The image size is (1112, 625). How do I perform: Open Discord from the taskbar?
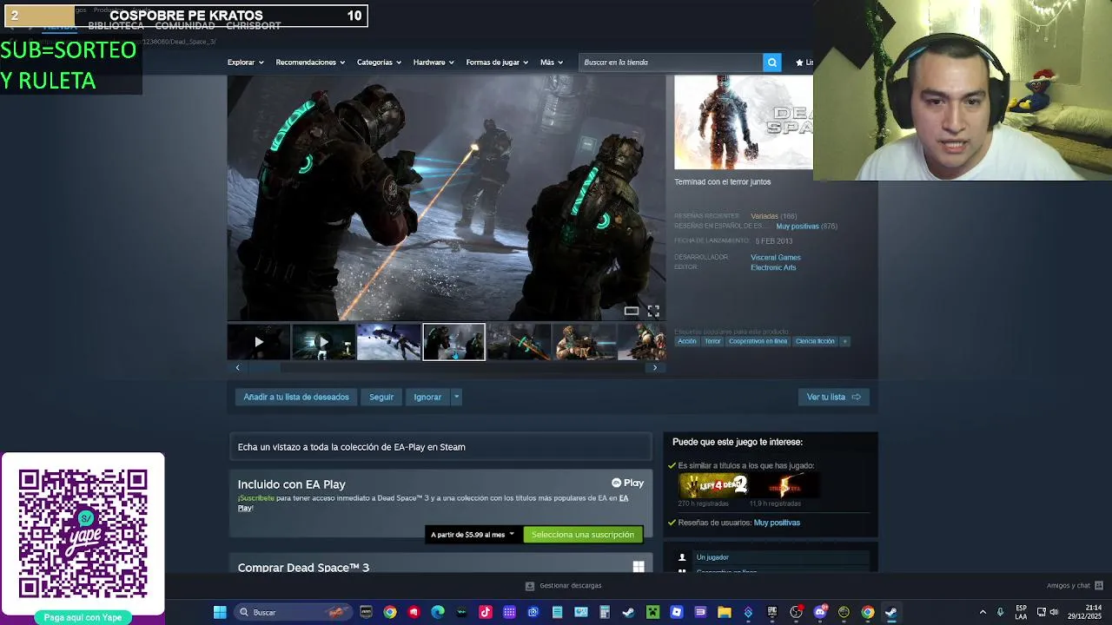pos(820,612)
